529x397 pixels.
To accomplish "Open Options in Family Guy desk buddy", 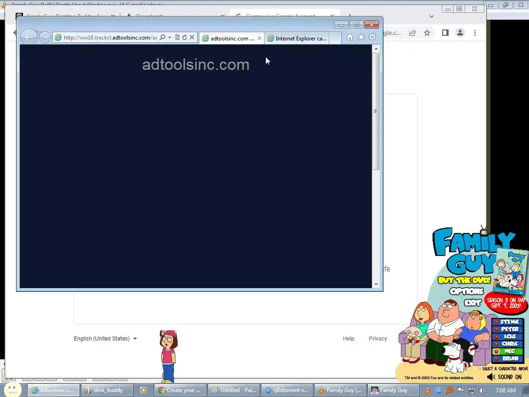I will pos(467,291).
